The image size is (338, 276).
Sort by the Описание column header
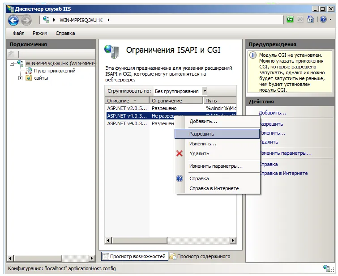click(127, 101)
